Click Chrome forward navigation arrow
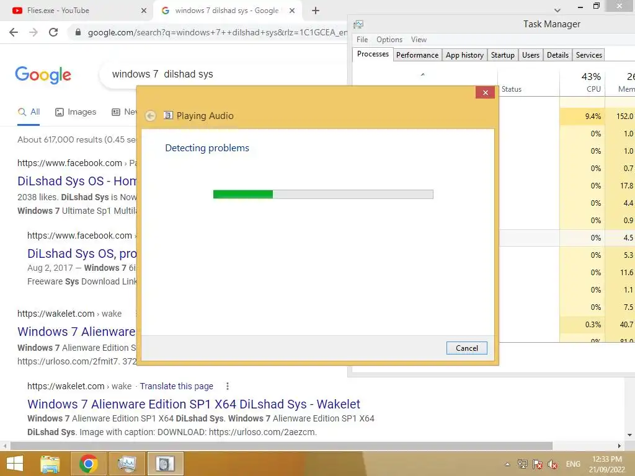 tap(33, 32)
